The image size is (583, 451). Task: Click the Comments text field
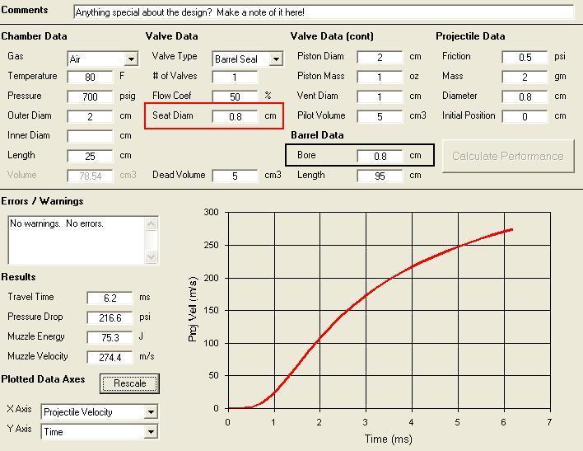[x=323, y=12]
